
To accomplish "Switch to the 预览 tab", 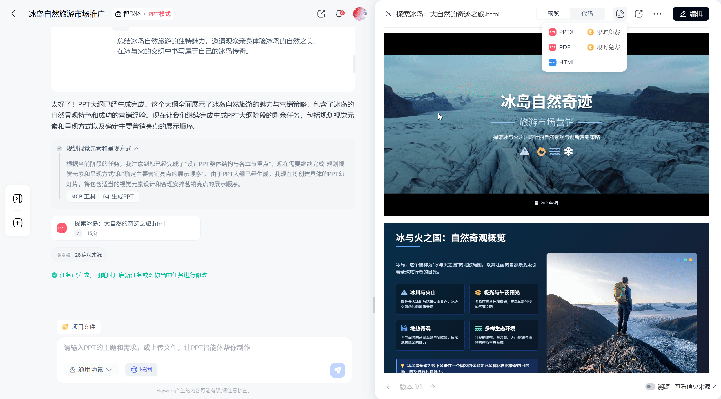I will coord(553,14).
